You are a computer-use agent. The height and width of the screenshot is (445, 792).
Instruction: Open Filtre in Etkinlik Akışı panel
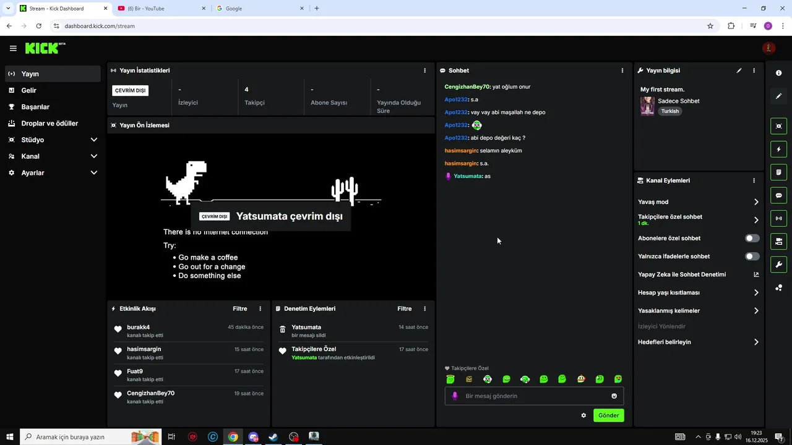pos(240,308)
